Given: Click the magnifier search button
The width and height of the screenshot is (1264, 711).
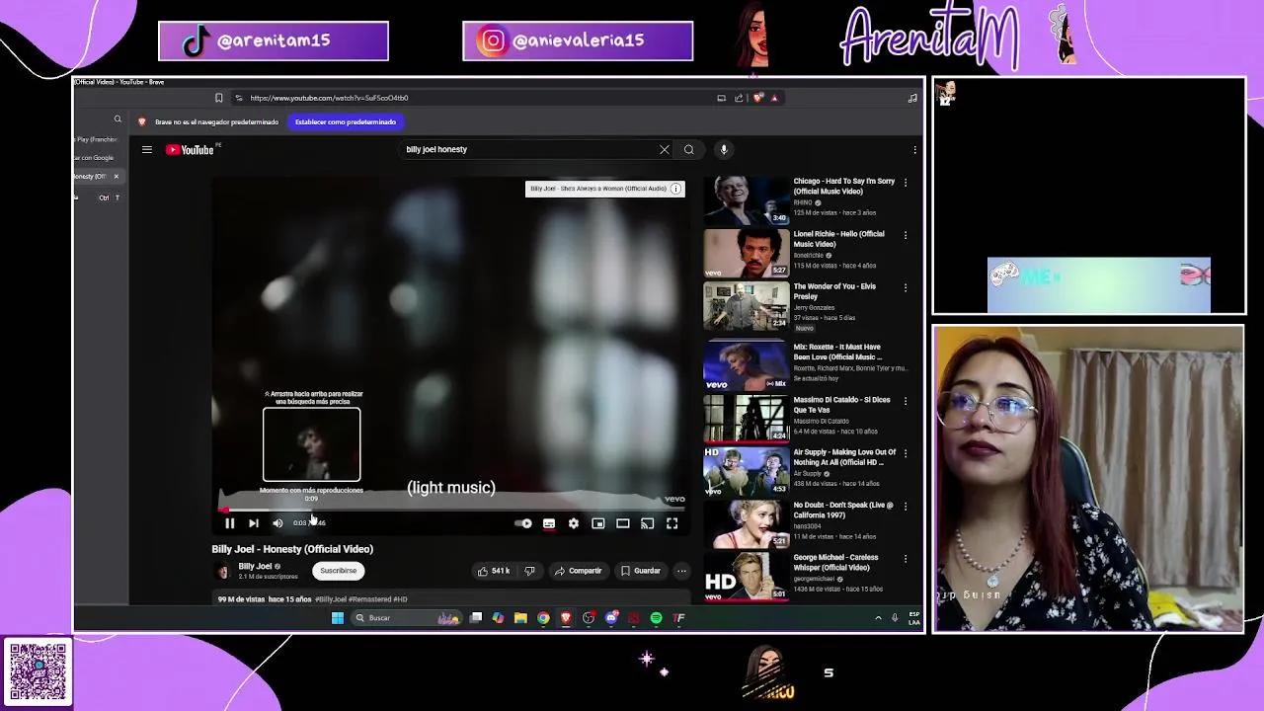Looking at the screenshot, I should [689, 149].
